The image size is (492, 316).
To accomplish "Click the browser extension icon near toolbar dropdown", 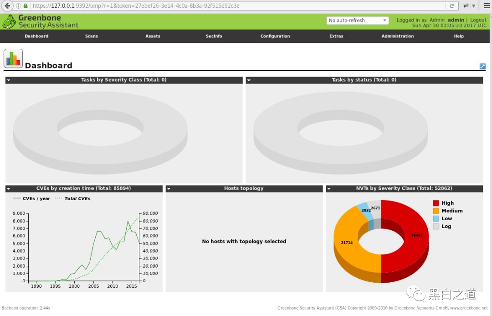I will pyautogui.click(x=466, y=5).
